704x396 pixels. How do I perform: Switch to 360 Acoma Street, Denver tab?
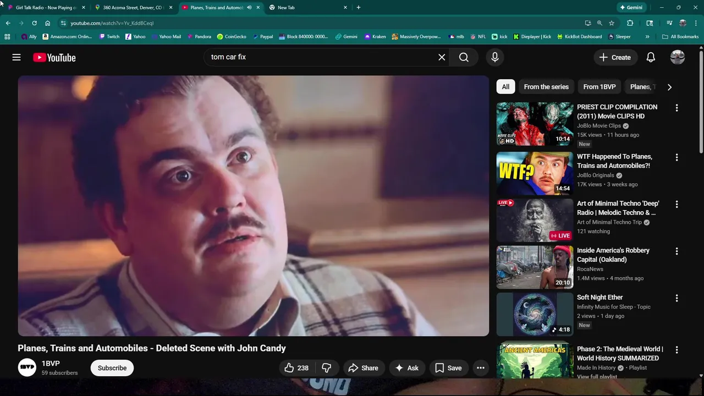(x=133, y=8)
